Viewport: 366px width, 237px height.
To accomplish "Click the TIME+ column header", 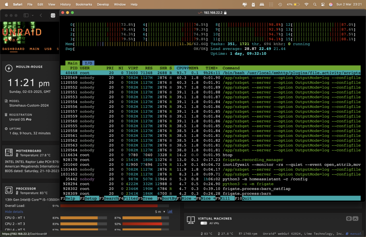I will click(x=212, y=68).
